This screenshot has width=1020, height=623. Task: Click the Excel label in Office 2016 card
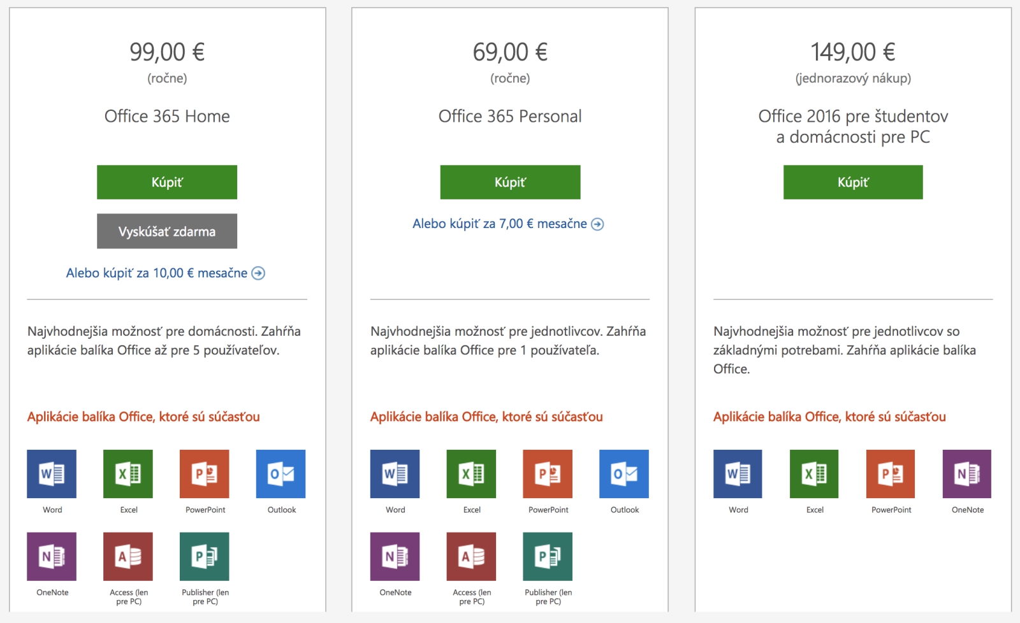point(815,510)
